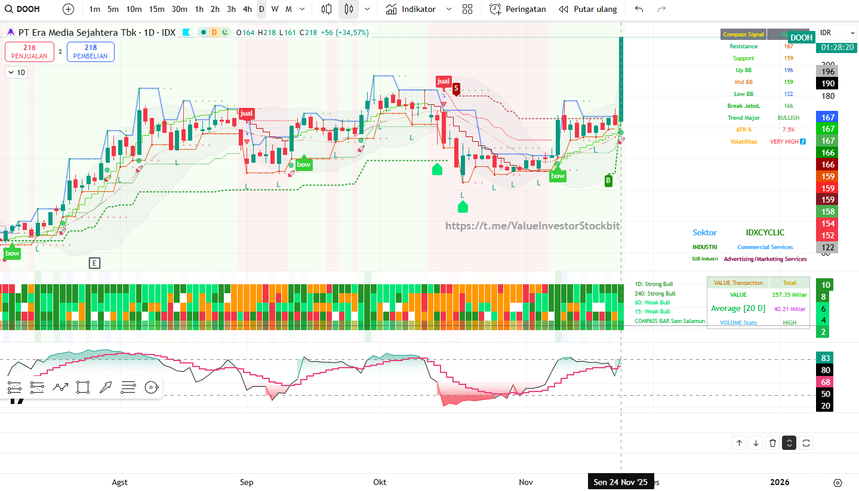Open chart settings gear on time axis
The height and width of the screenshot is (491, 859).
click(838, 483)
